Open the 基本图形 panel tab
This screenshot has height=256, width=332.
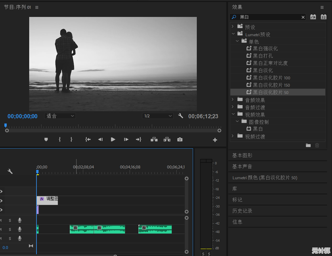pyautogui.click(x=242, y=155)
